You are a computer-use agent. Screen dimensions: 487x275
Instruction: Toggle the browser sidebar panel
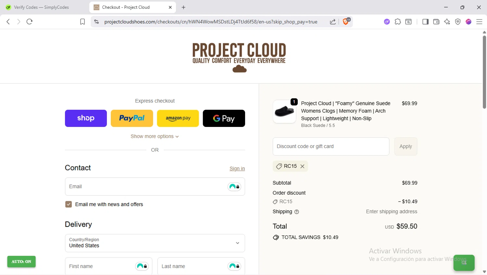[x=425, y=22]
